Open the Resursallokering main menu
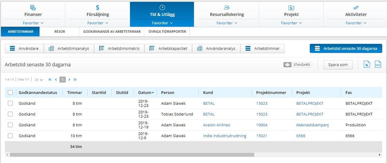The image size is (387, 163). [x=227, y=15]
